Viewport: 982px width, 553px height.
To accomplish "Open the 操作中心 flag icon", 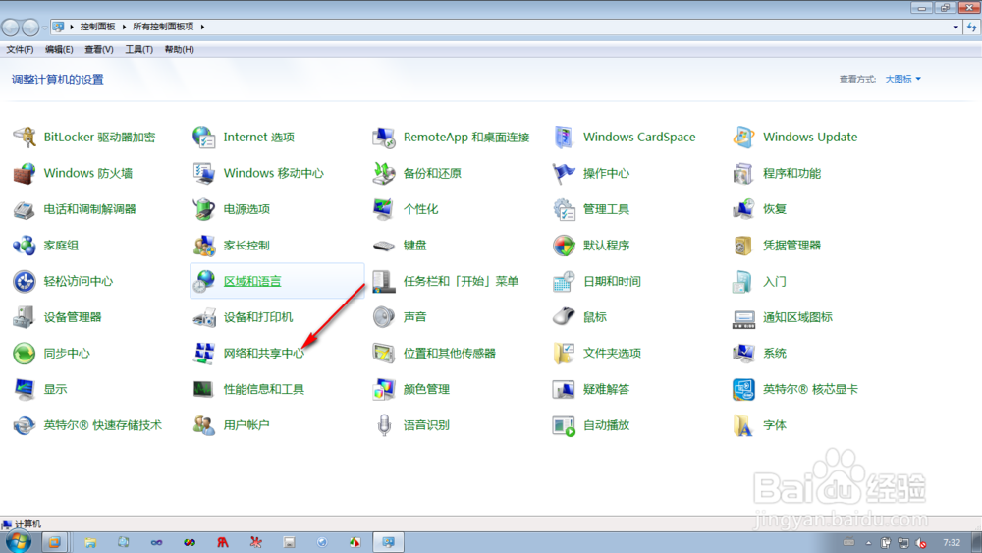I will pyautogui.click(x=564, y=174).
